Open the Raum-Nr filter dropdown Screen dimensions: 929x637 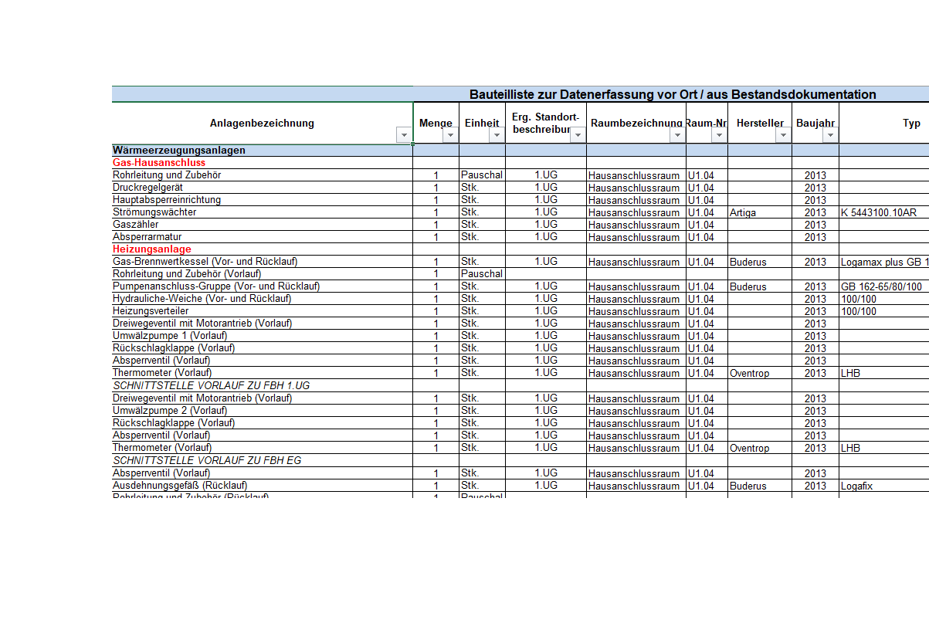(x=719, y=135)
